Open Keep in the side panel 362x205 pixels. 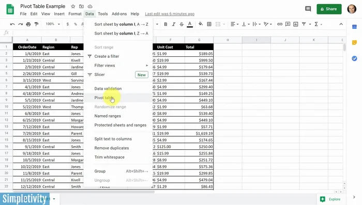pyautogui.click(x=354, y=42)
